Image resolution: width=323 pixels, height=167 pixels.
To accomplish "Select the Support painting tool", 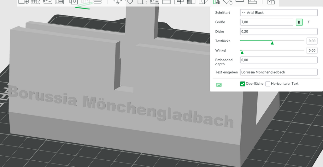I will tap(191, 2).
